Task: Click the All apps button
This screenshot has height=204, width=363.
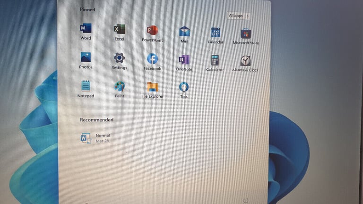Action: click(239, 16)
